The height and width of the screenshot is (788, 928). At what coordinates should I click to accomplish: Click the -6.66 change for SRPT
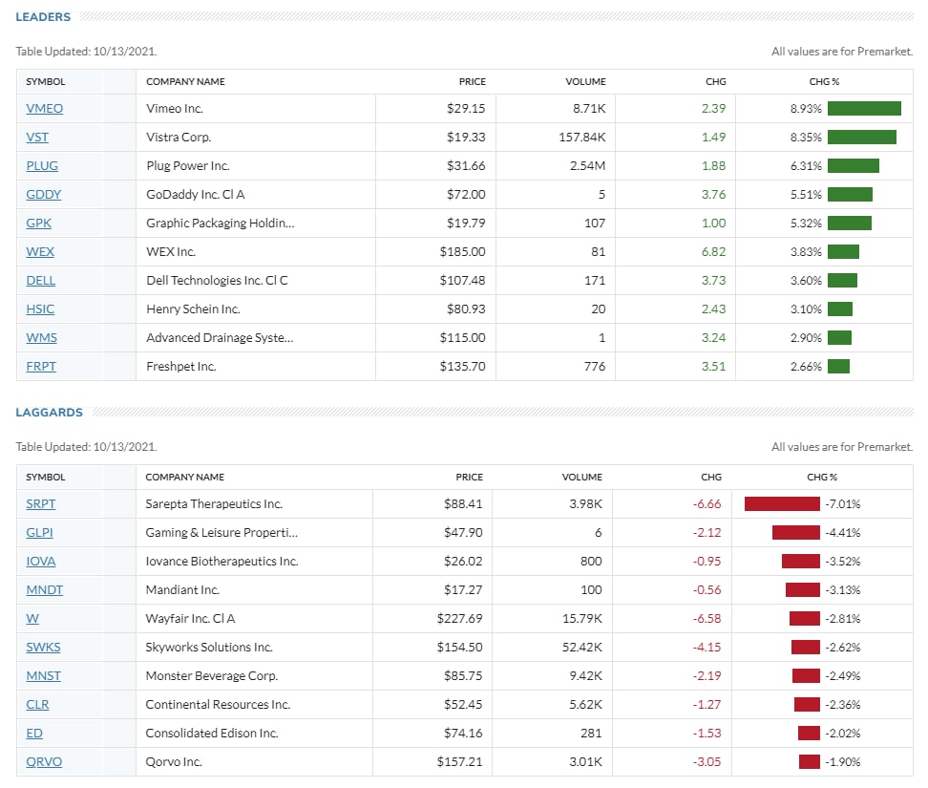pyautogui.click(x=707, y=503)
